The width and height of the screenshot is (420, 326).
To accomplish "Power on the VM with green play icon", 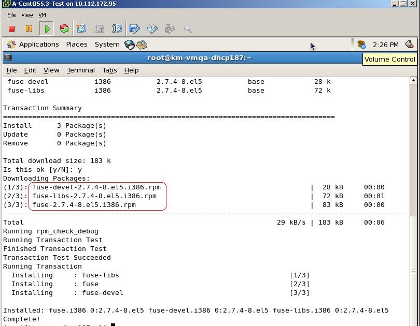I will [x=47, y=28].
